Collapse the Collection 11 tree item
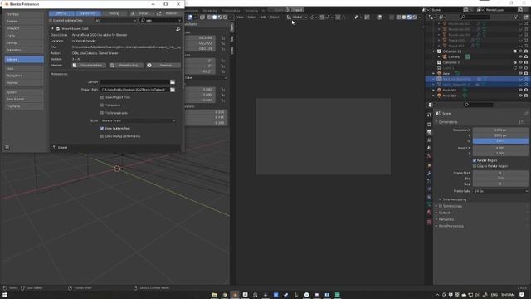The image size is (531, 299). tap(433, 51)
